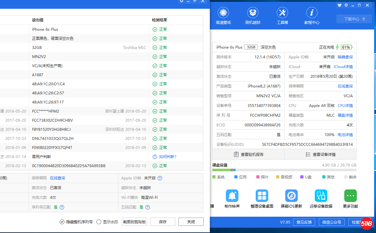Open the 高清壁纸 wallpaper icon

click(x=223, y=13)
